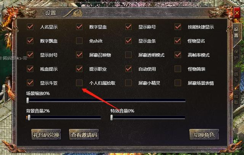
Task: Uncheck the 显示斗笠 checkbox
Action: point(30,83)
